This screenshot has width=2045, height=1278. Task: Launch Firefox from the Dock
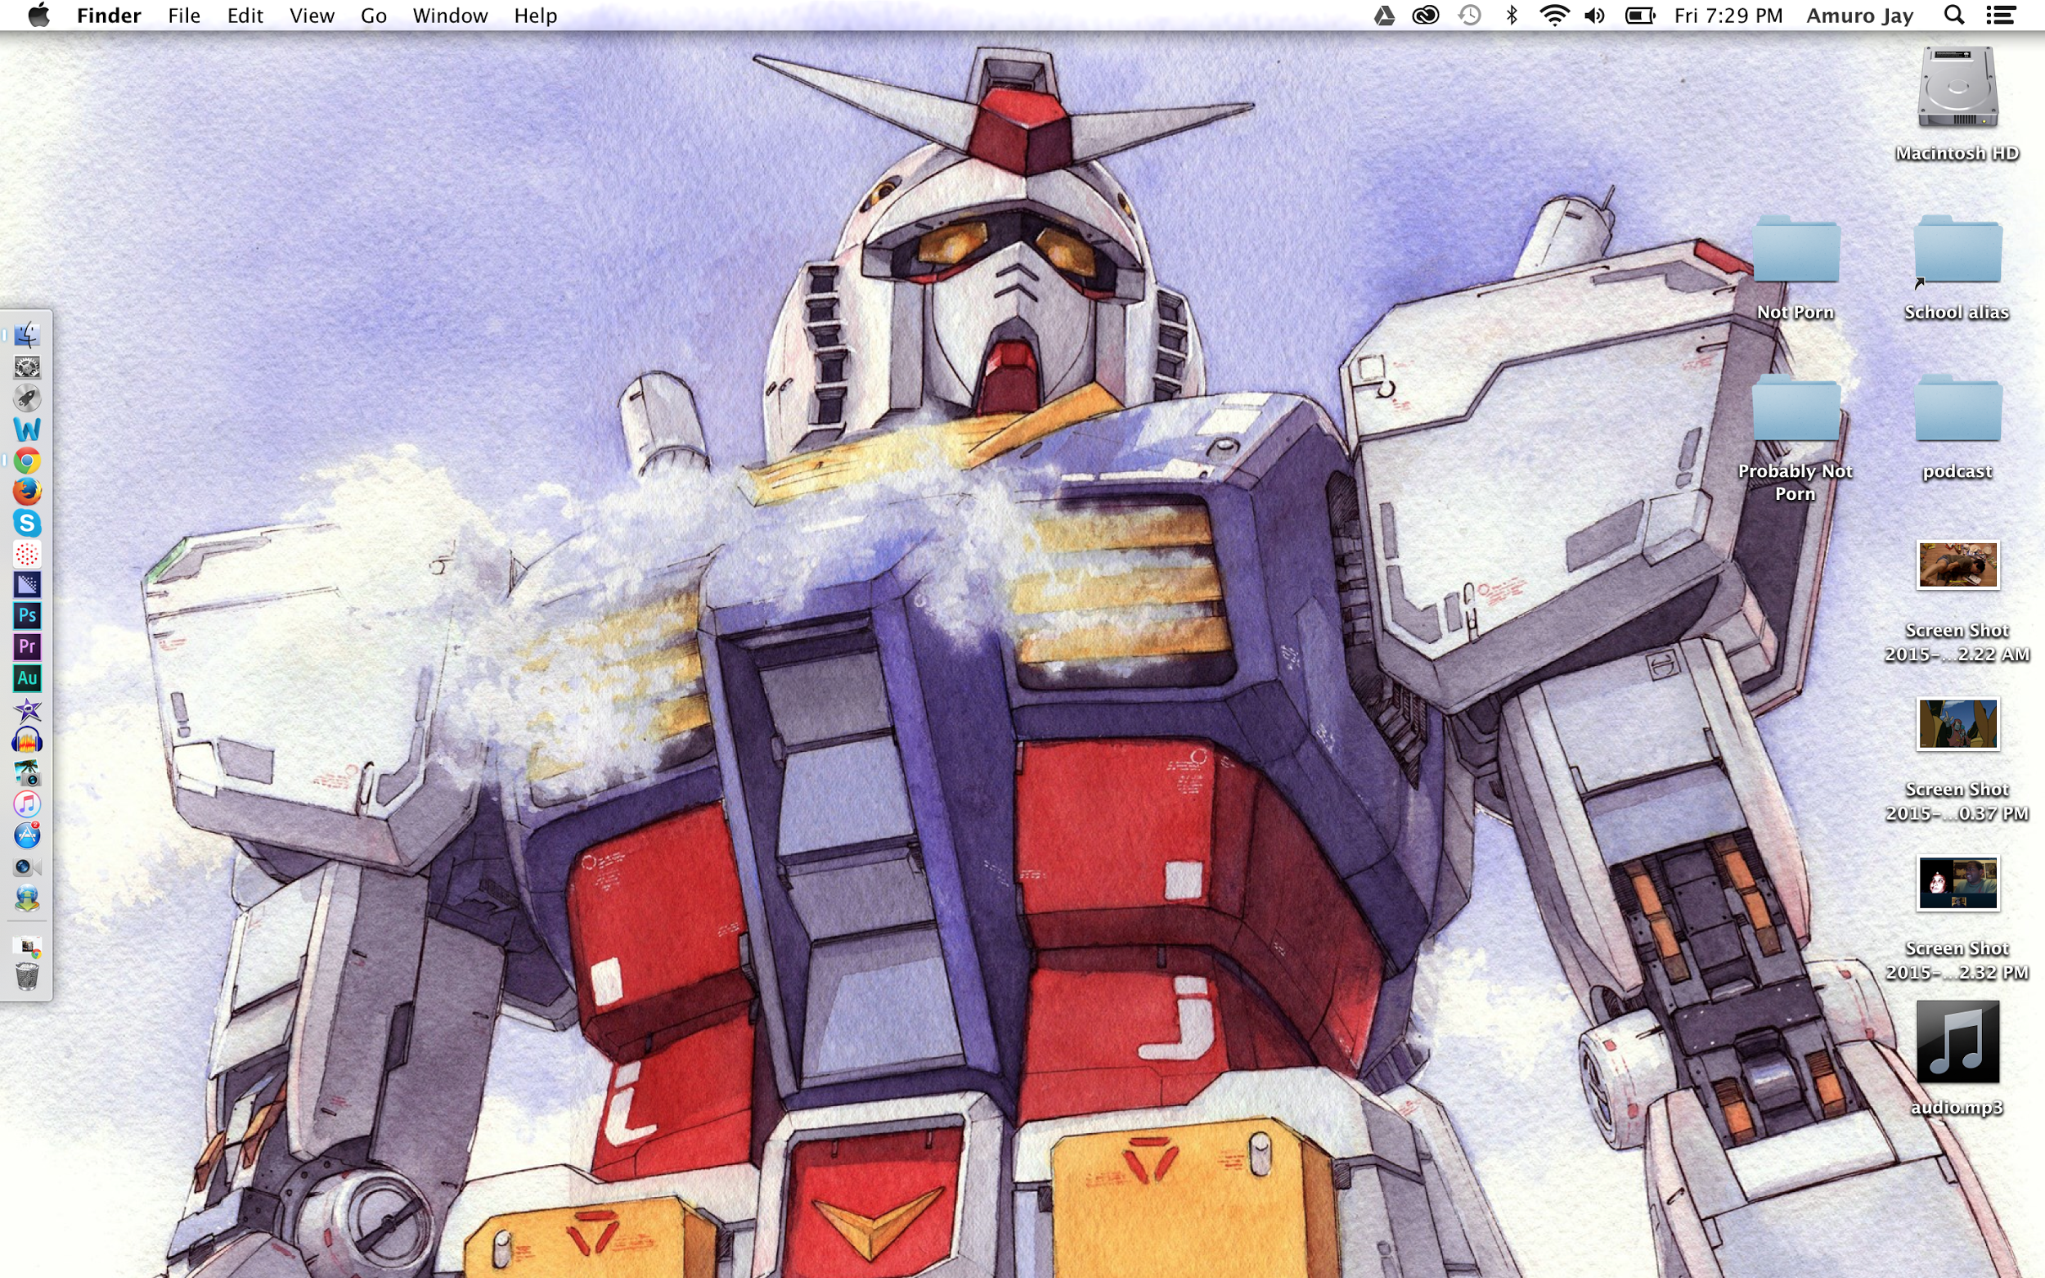click(x=27, y=492)
